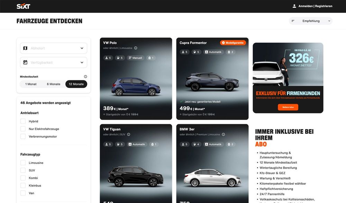Check the Limousine vehicle type filter
This screenshot has height=203, width=346.
pyautogui.click(x=23, y=163)
